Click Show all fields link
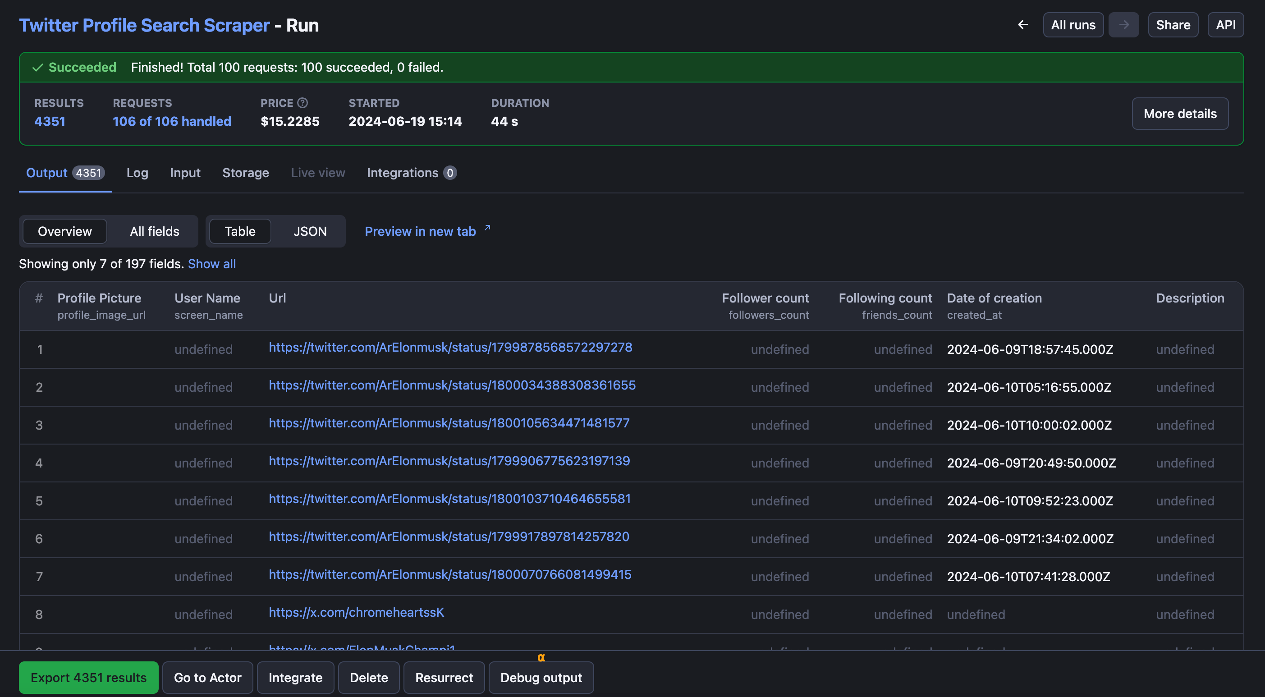The image size is (1265, 697). pos(211,264)
